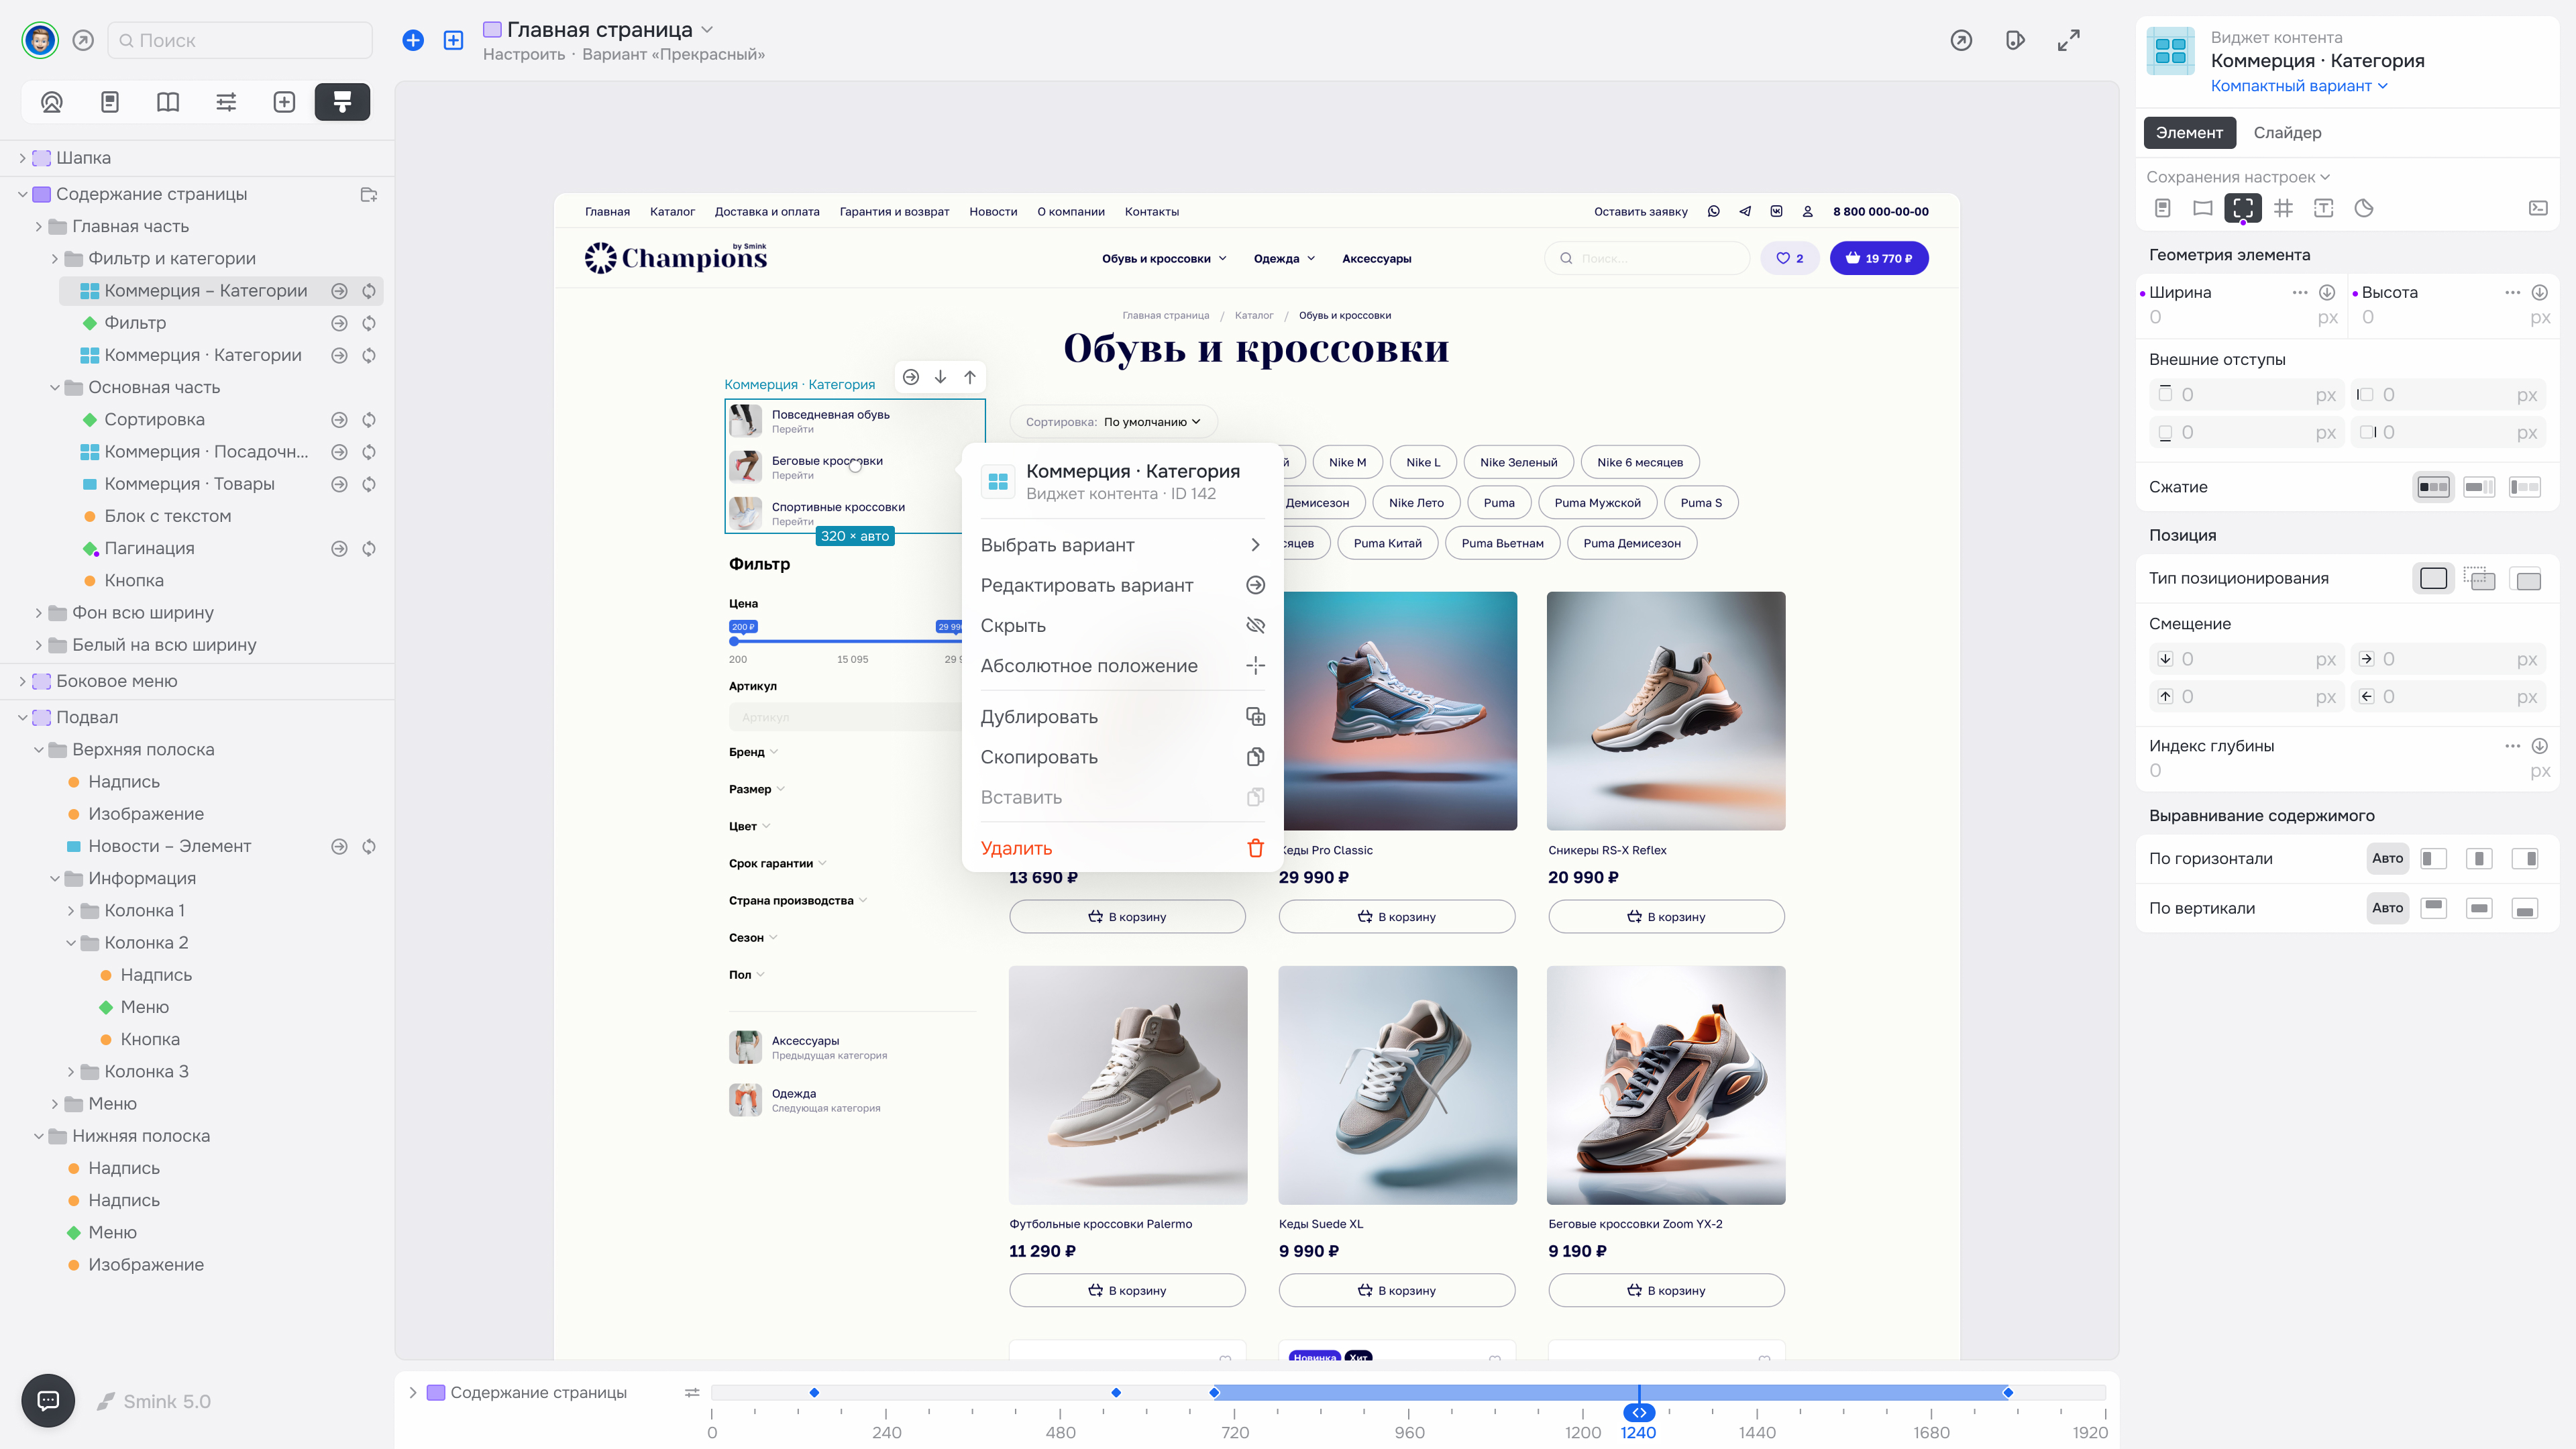Switch to the Слайдер tab
Viewport: 2576px width, 1449px height.
pos(2287,132)
